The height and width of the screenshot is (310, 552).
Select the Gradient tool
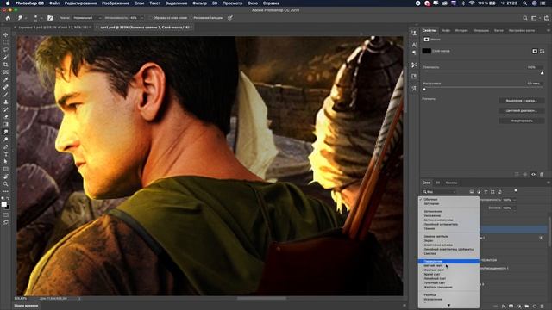[x=6, y=124]
